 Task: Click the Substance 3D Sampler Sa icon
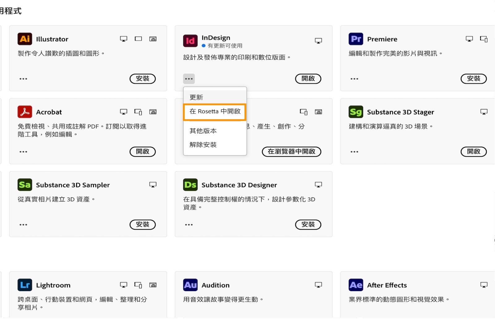click(x=25, y=185)
